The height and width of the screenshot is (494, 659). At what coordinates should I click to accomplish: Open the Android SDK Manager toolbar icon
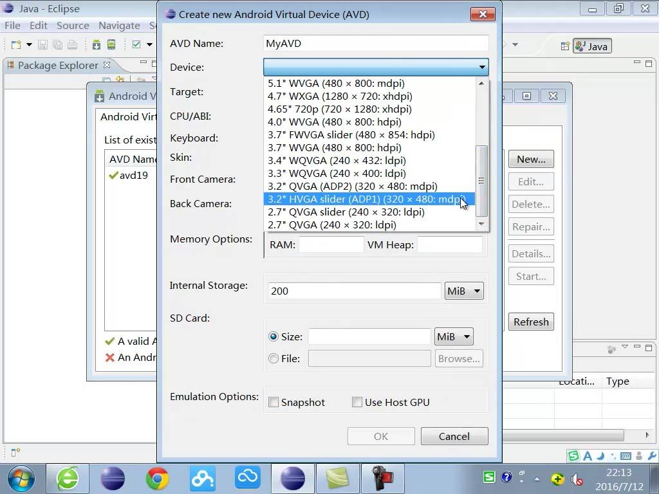point(97,44)
